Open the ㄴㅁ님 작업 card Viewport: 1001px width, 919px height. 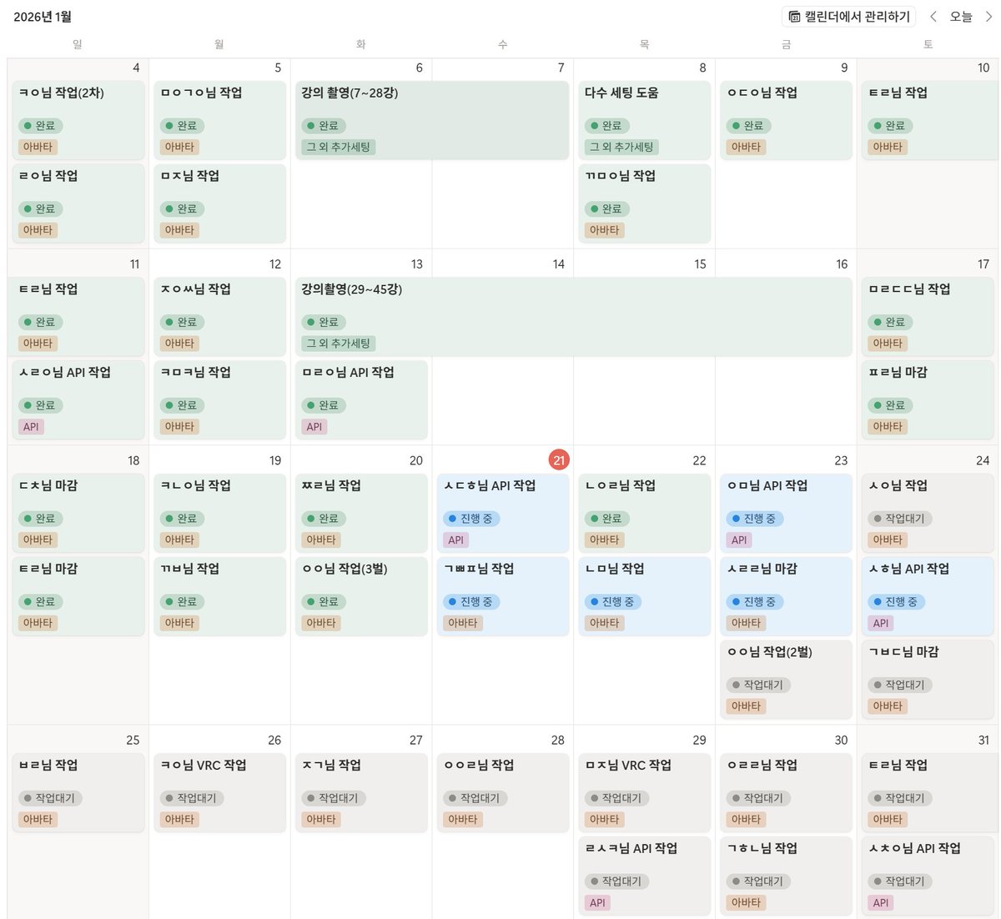(x=644, y=596)
